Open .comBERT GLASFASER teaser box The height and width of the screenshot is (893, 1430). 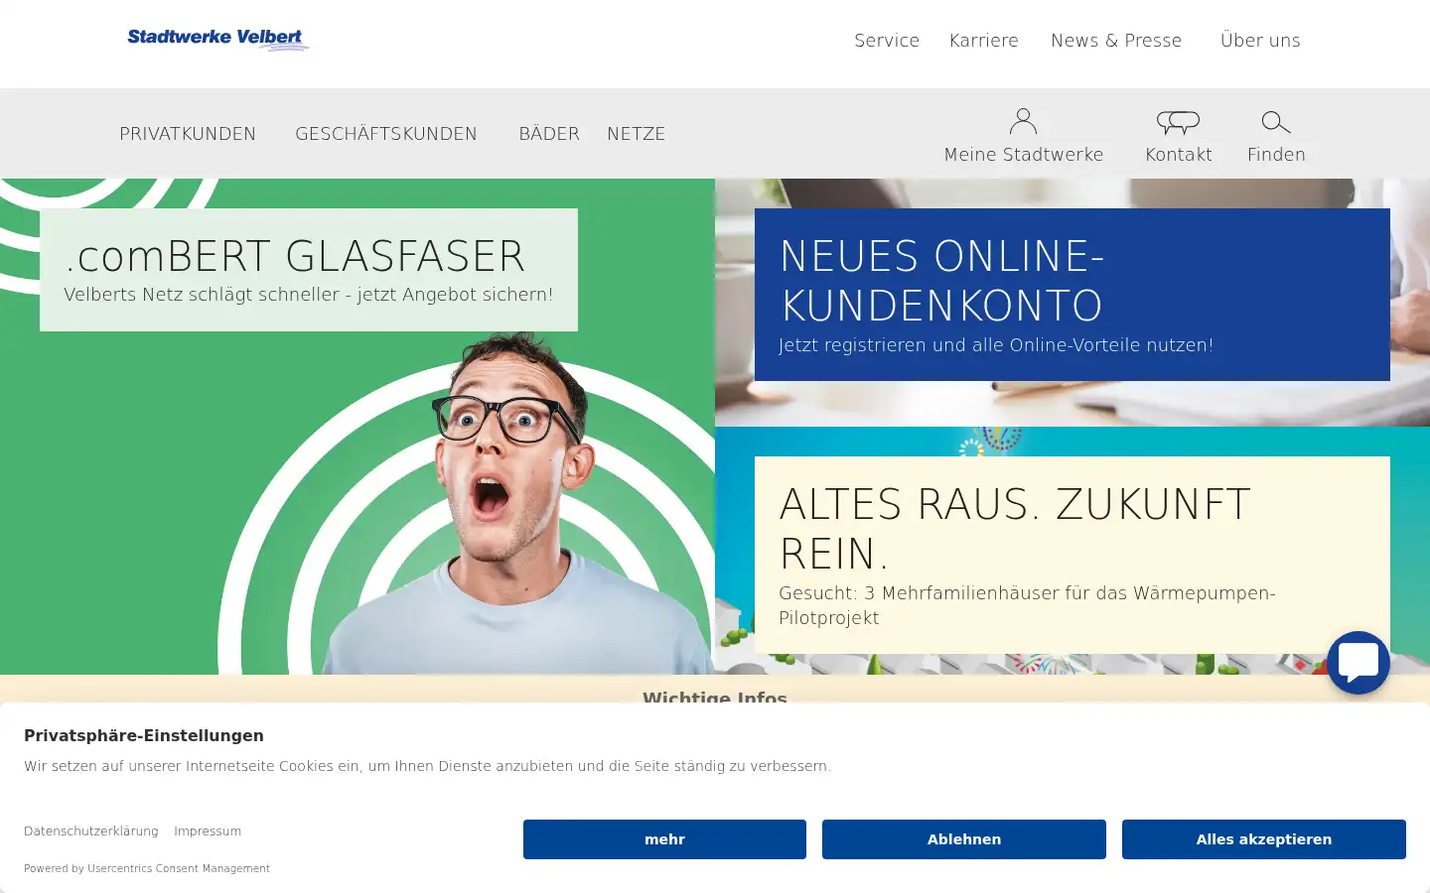tap(309, 270)
